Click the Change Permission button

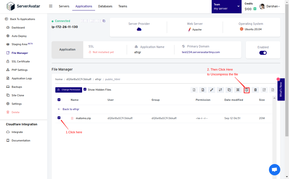pos(69,90)
